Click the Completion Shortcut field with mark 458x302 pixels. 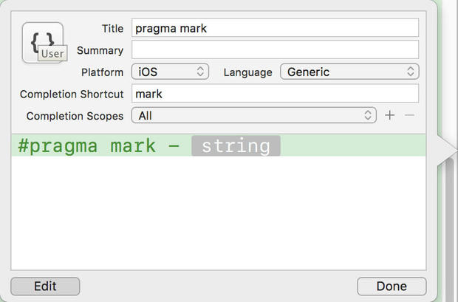[275, 94]
